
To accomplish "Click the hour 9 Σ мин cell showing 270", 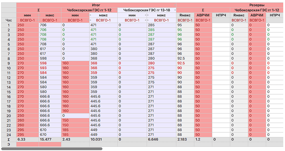I will (x=27, y=63).
